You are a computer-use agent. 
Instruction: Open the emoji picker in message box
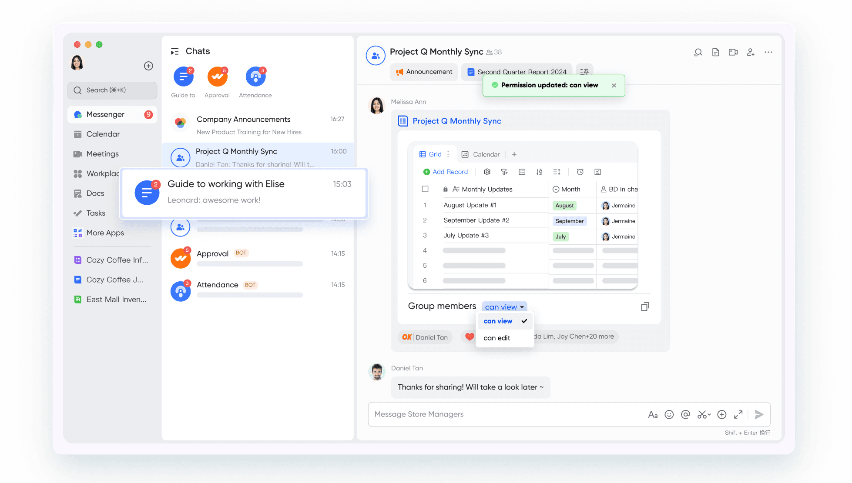click(669, 414)
